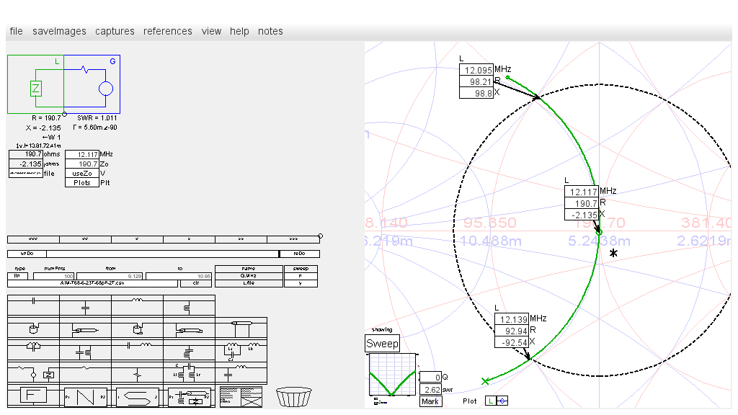Add the C with Ll Lr coupled network
The width and height of the screenshot is (738, 415).
click(x=189, y=374)
